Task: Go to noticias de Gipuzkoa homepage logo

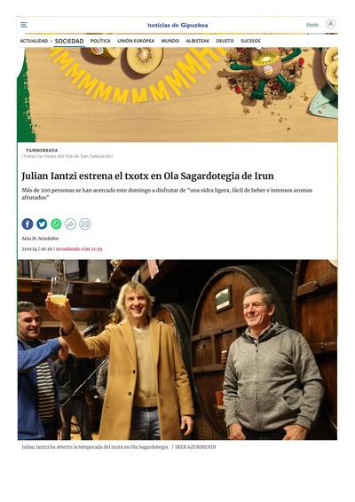Action: pos(177,25)
